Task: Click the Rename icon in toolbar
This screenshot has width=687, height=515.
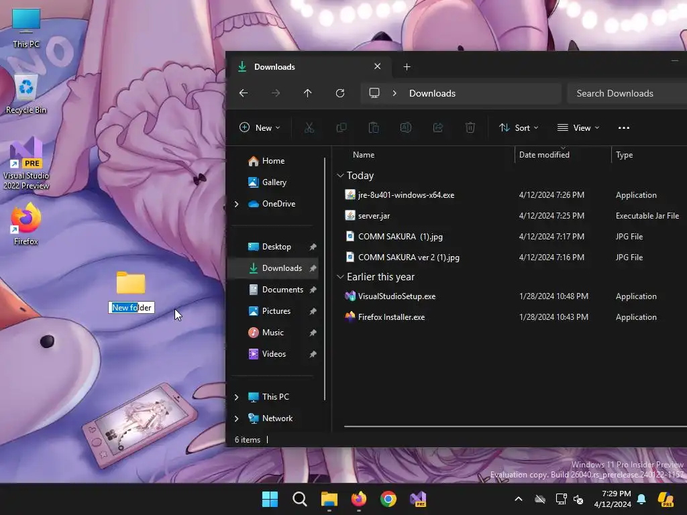Action: coord(406,128)
